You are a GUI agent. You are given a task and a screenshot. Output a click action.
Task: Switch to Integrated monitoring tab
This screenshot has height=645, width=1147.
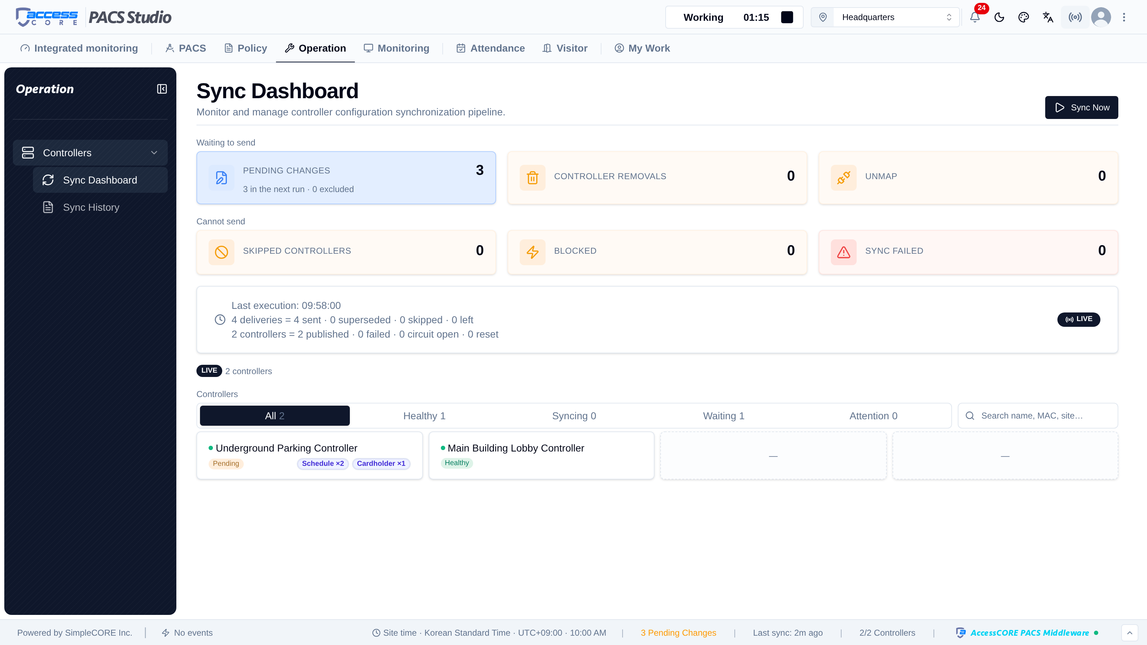[x=79, y=48]
